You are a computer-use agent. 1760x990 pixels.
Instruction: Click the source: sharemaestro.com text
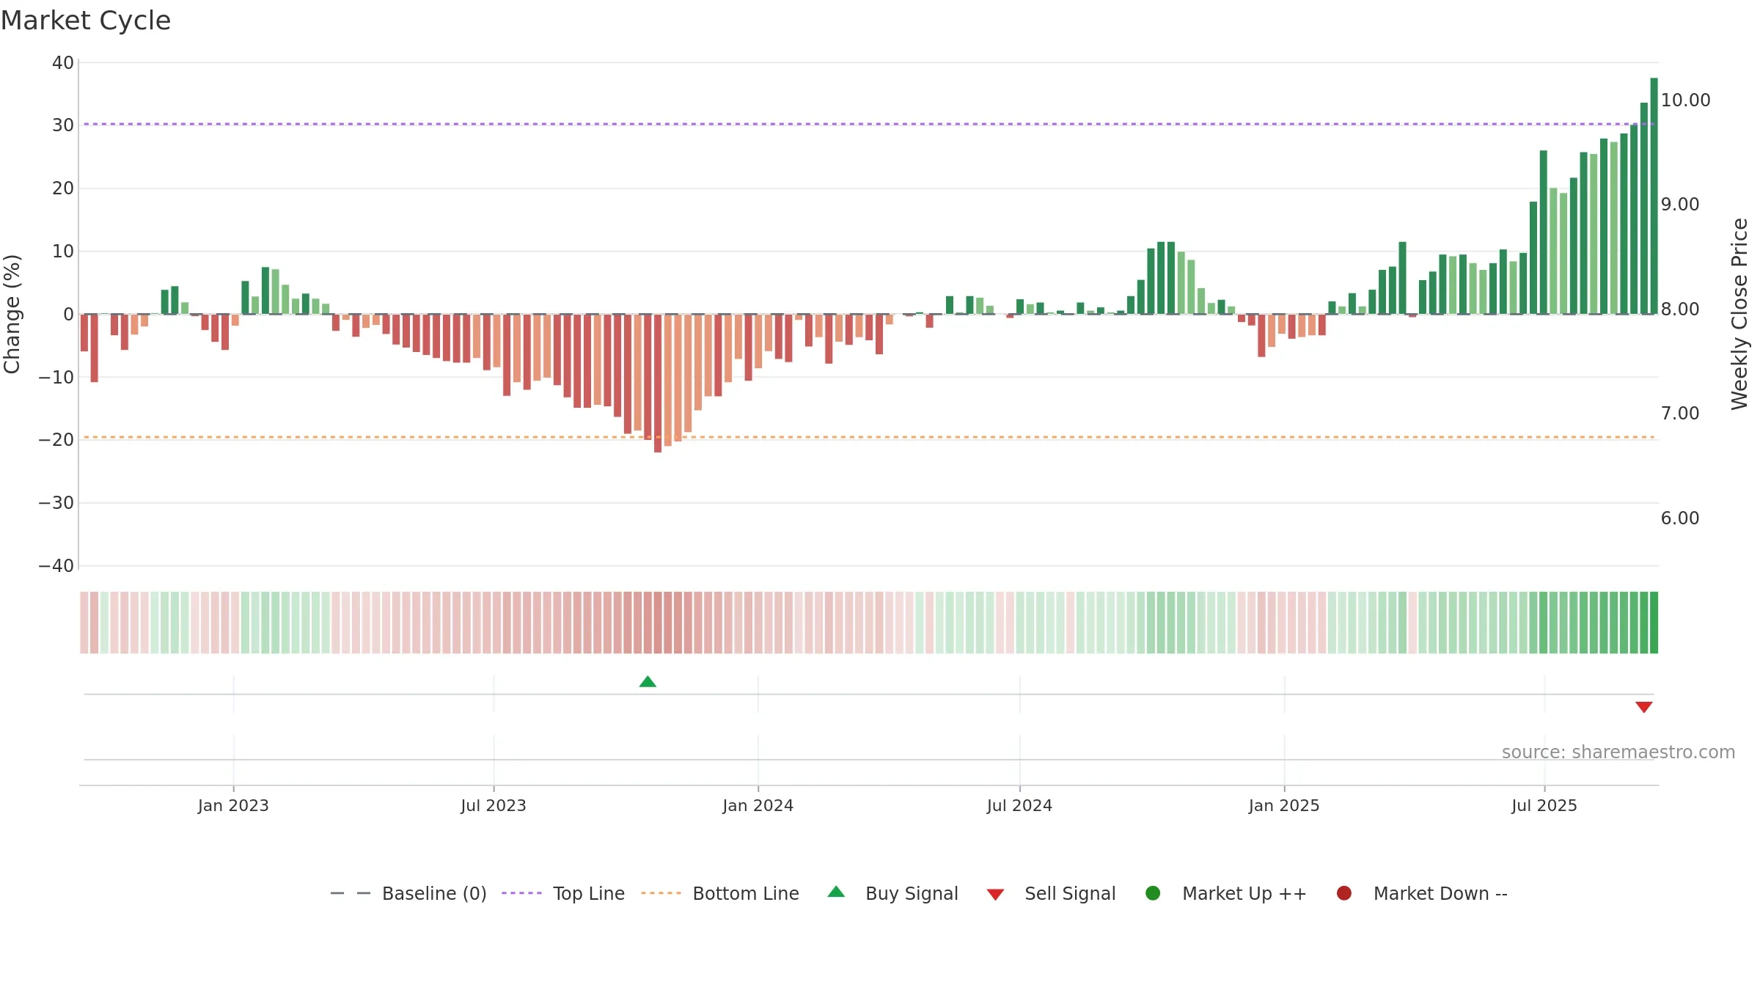coord(1618,752)
